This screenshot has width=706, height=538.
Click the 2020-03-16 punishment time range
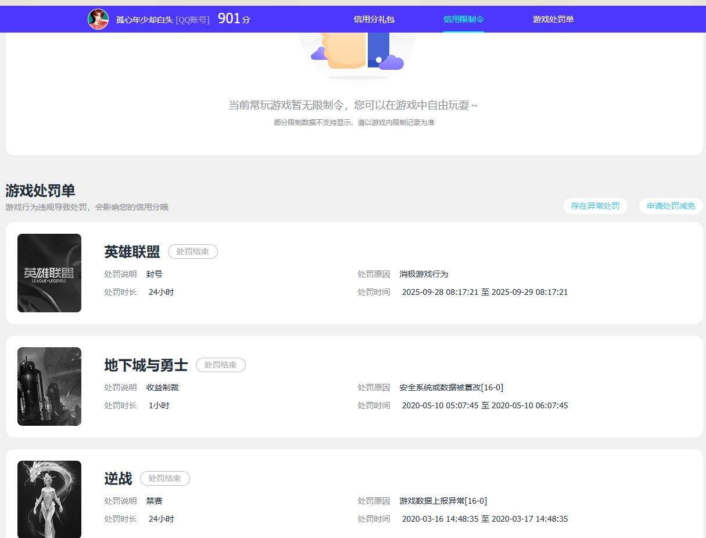485,519
